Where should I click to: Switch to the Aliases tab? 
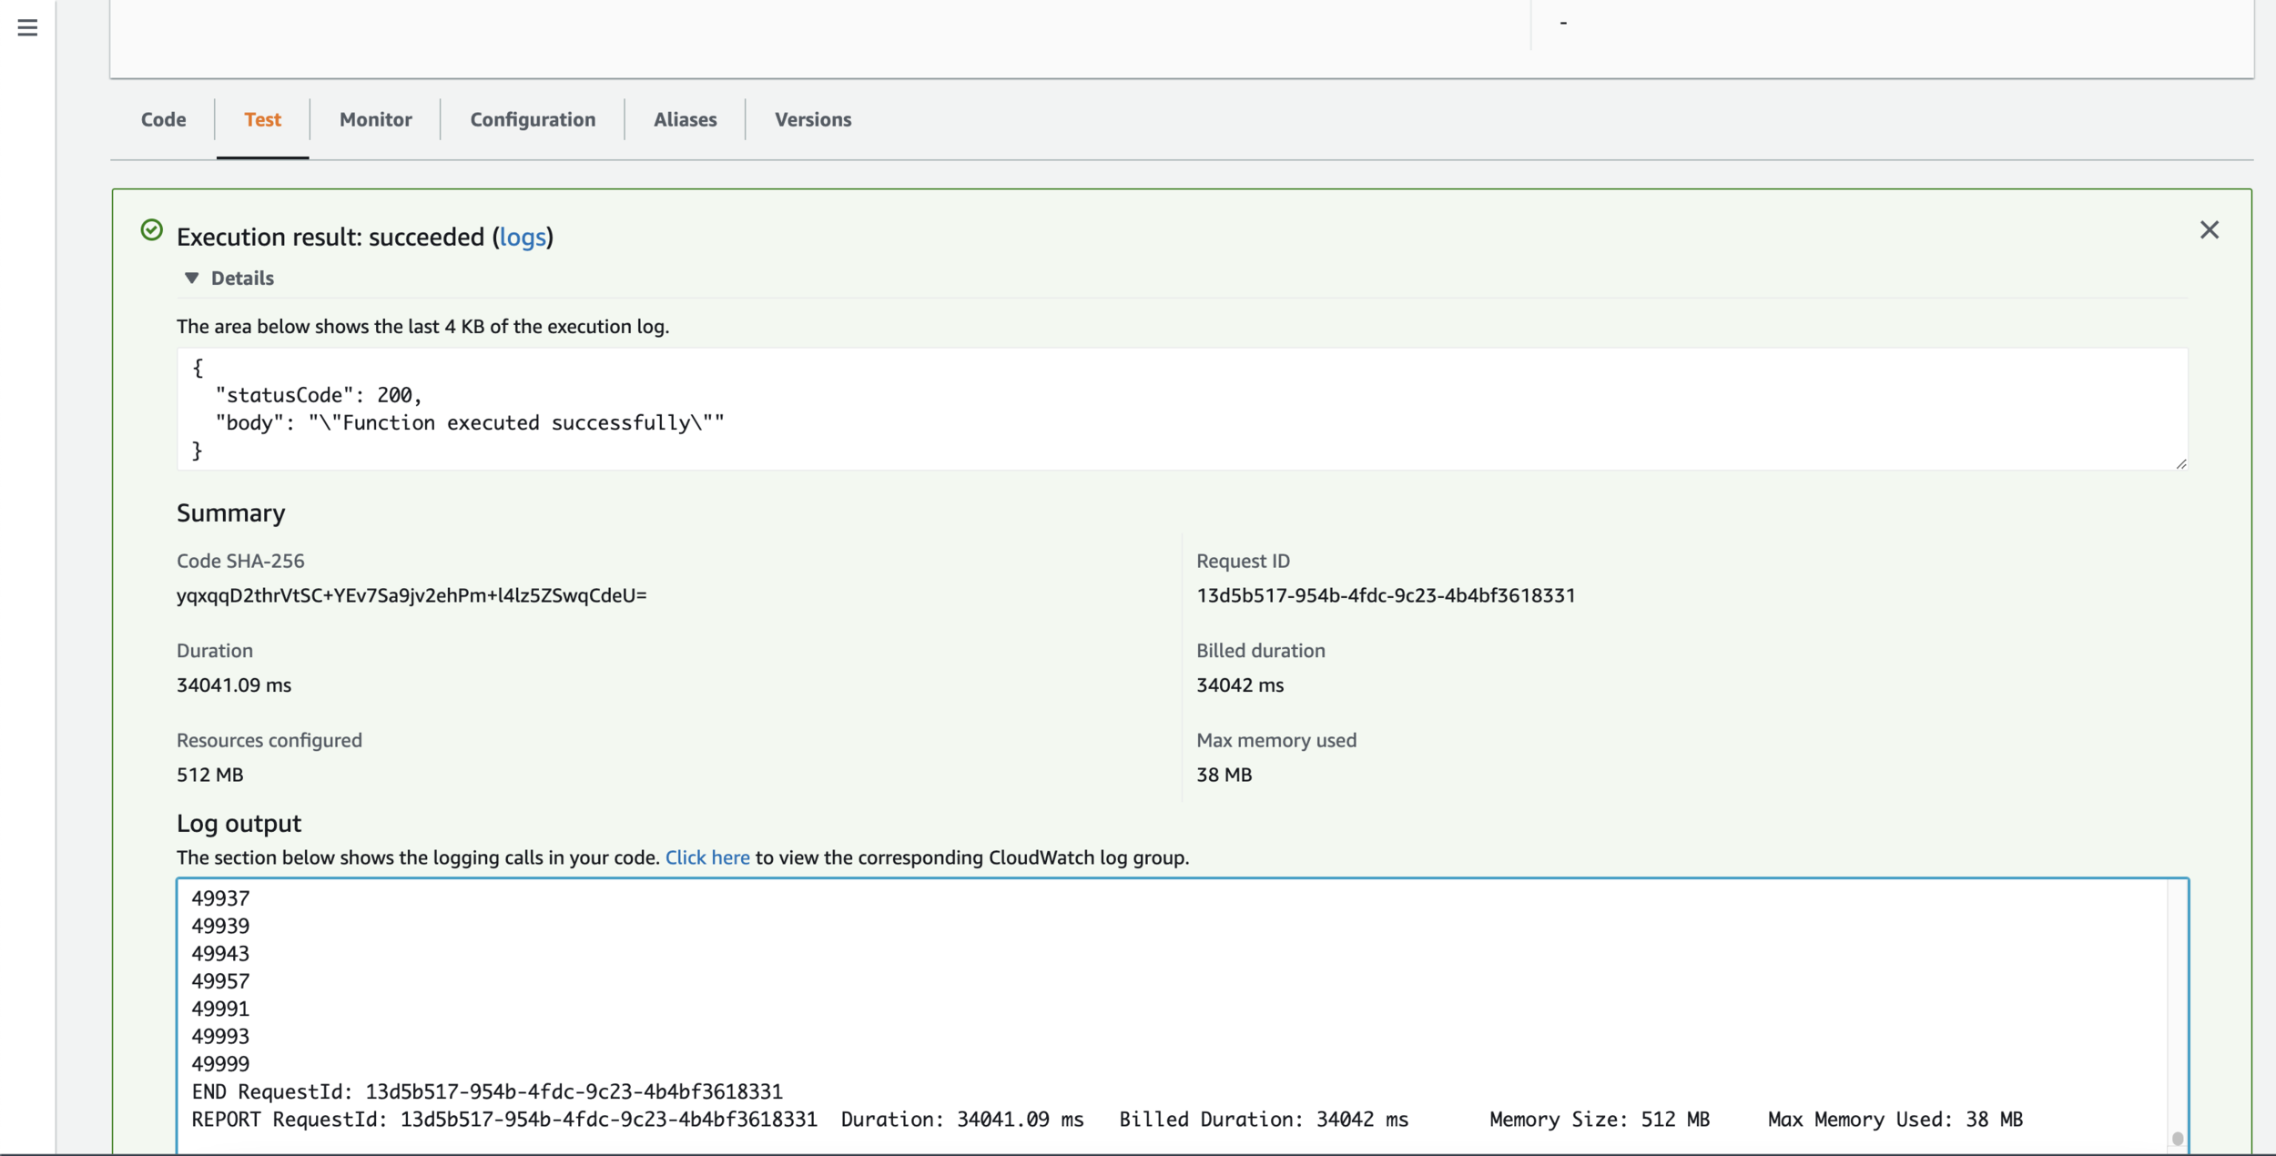[x=685, y=119]
